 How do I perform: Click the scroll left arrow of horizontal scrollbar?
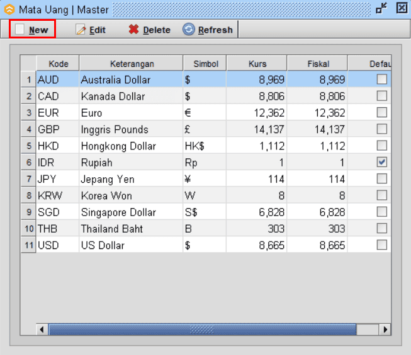pyautogui.click(x=42, y=329)
